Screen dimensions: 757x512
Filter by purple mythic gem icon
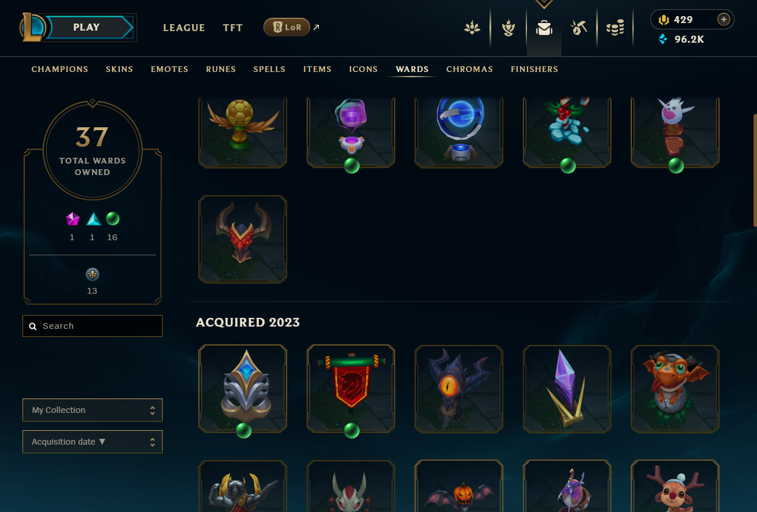coord(72,219)
